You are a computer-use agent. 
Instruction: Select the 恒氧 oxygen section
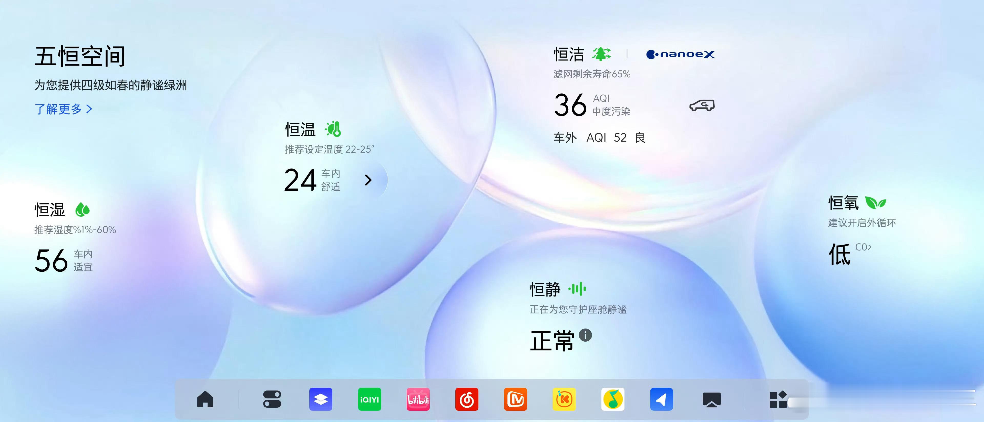[843, 203]
